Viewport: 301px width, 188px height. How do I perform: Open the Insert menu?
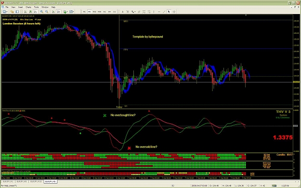pos(20,7)
